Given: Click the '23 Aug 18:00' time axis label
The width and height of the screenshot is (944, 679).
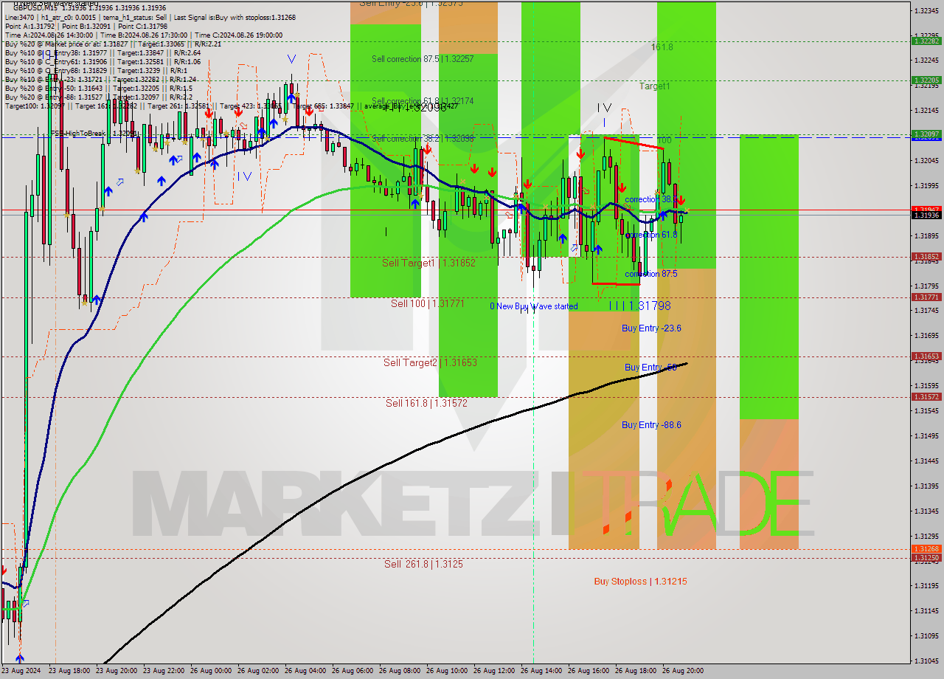Looking at the screenshot, I should [x=69, y=671].
